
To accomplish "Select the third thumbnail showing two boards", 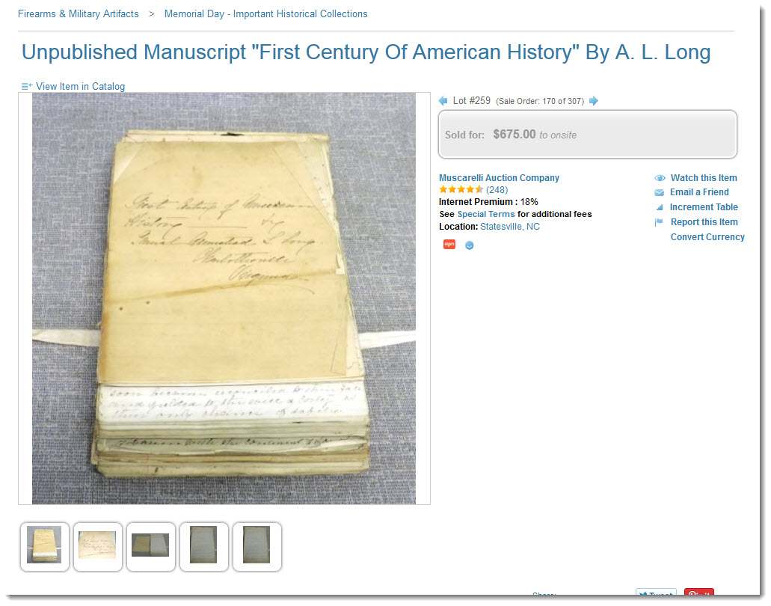I will click(151, 547).
